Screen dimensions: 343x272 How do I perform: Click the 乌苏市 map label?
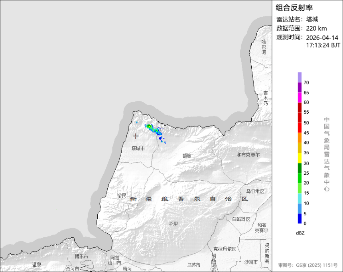(x=193, y=265)
